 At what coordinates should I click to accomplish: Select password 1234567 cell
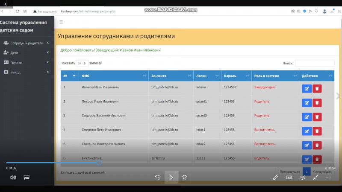click(230, 87)
